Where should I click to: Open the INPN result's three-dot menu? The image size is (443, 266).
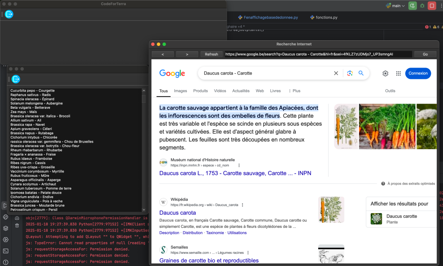coord(239,165)
